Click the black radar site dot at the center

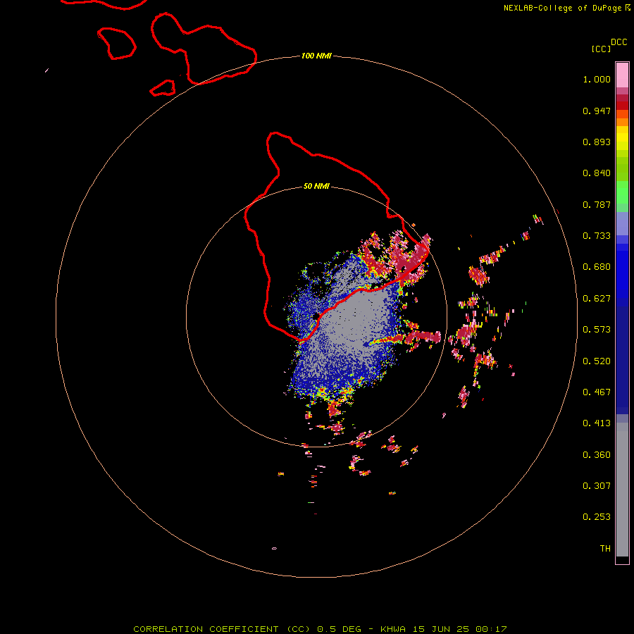click(316, 316)
